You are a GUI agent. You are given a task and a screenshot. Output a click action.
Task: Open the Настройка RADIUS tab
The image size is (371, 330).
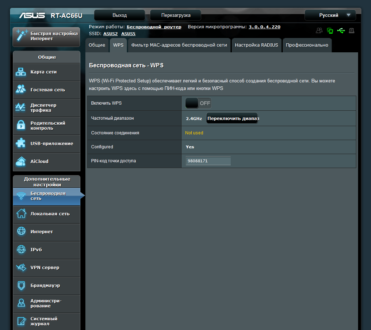(x=257, y=45)
